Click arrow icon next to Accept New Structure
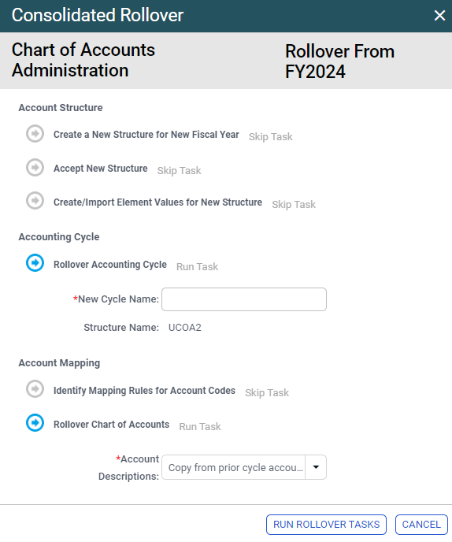452x542 pixels. point(35,167)
